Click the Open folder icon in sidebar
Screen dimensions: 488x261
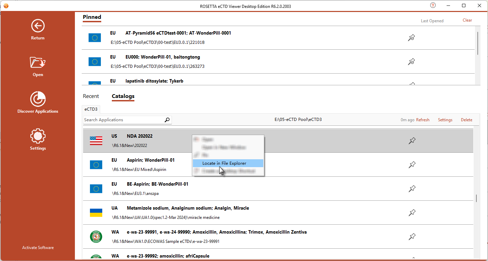38,62
